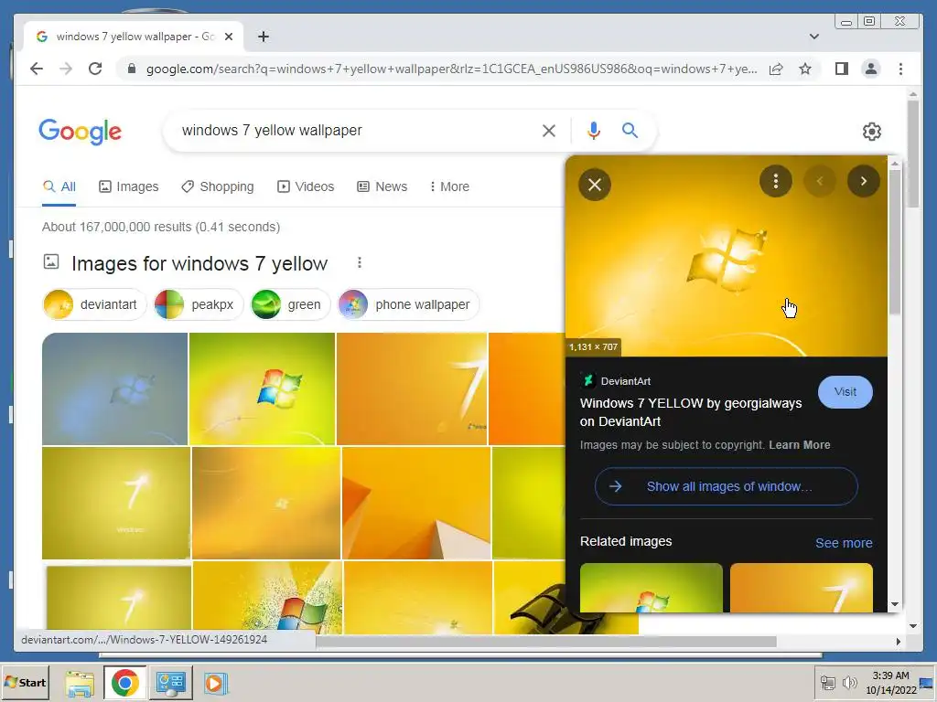Click the Learn More copyright link

coord(799,445)
